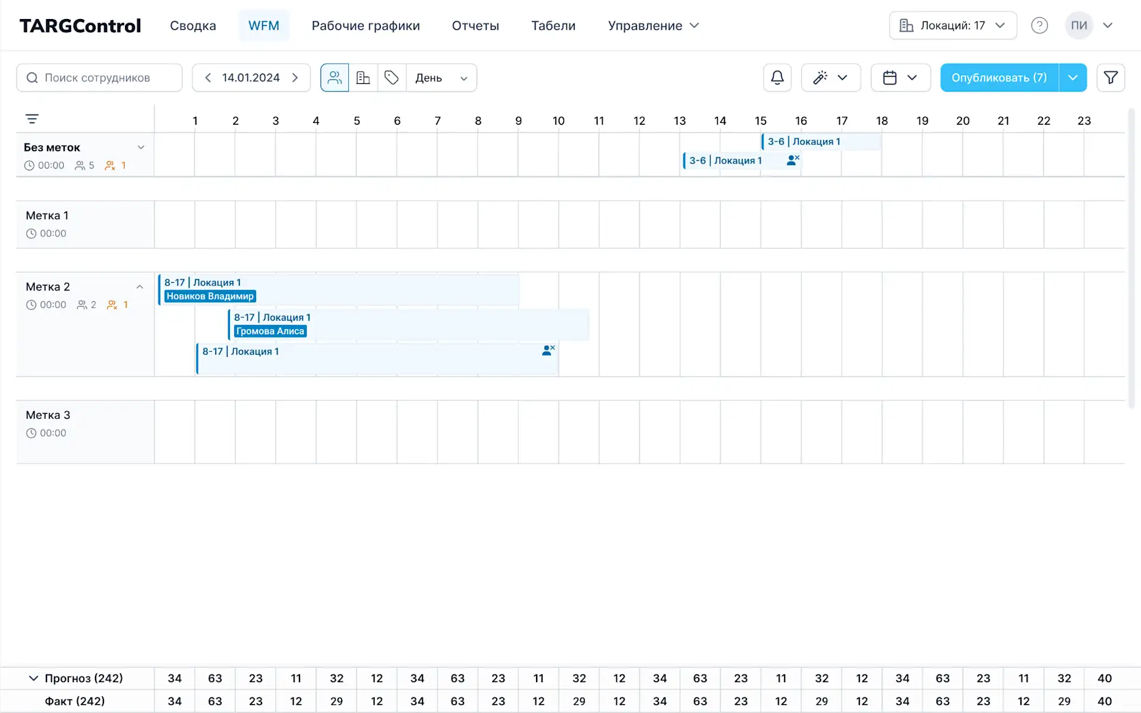Click the sort rows icon above labels

(32, 119)
